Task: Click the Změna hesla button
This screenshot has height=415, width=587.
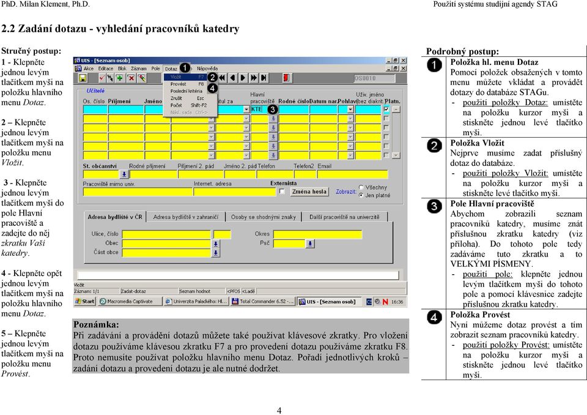Action: [309, 192]
